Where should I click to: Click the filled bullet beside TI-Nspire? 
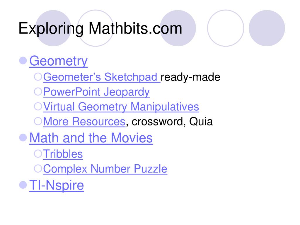click(23, 185)
